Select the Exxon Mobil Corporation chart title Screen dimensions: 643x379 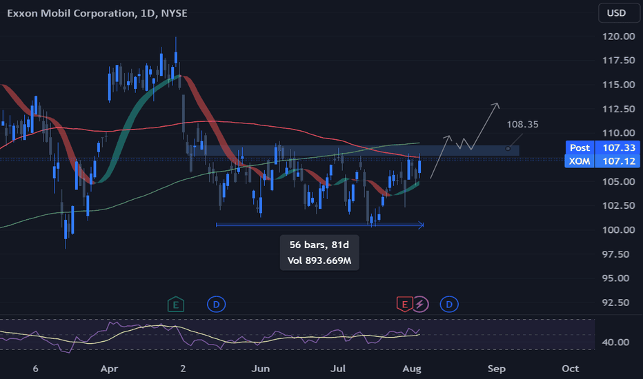pos(97,13)
